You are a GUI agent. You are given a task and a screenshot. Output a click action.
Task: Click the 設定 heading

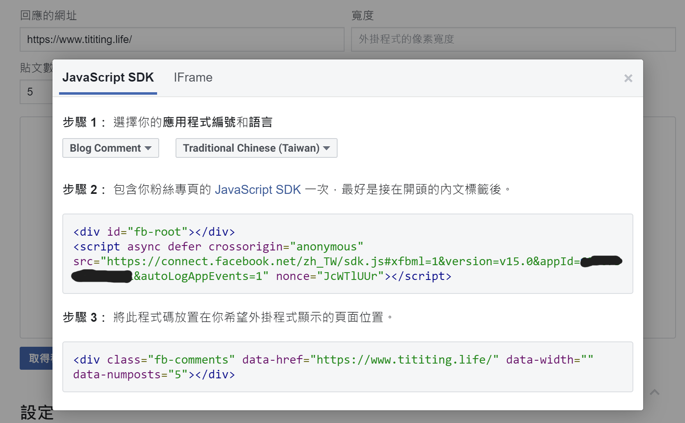(x=37, y=412)
